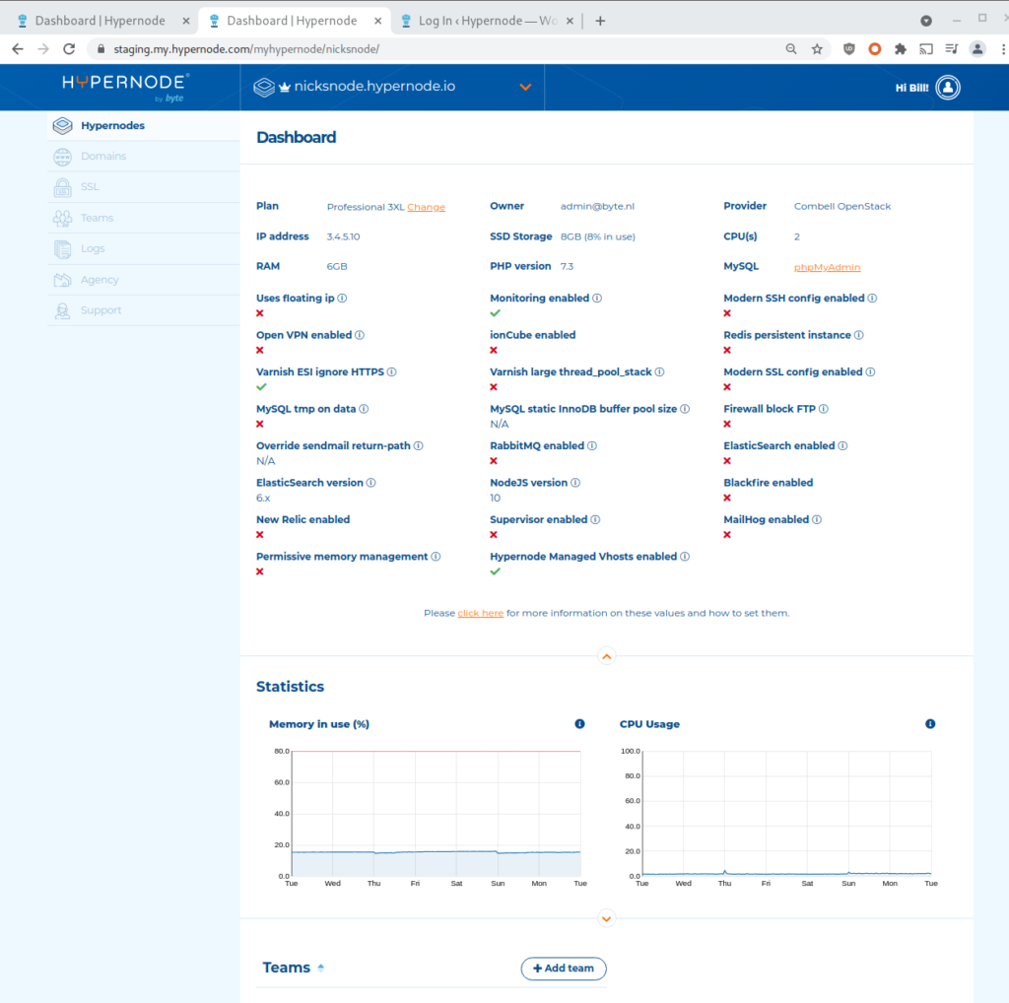Expand the Statistics section chevron
The image size is (1009, 1003).
click(x=606, y=918)
